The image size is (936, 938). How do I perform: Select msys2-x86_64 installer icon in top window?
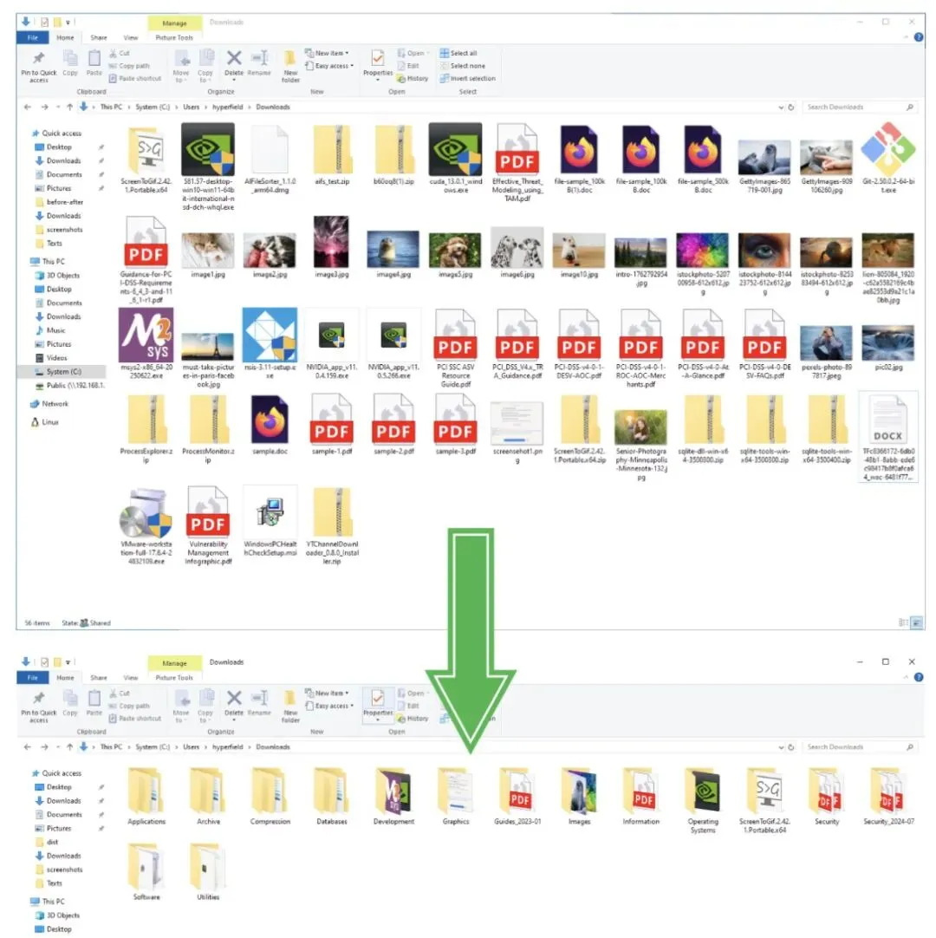tap(146, 335)
